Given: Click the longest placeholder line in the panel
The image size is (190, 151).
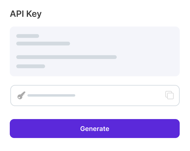Looking at the screenshot, I should (x=66, y=57).
